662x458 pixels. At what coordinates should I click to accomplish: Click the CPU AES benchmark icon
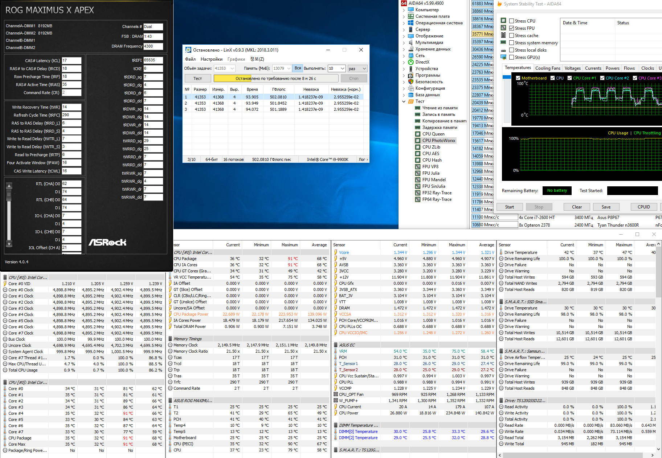tap(418, 154)
